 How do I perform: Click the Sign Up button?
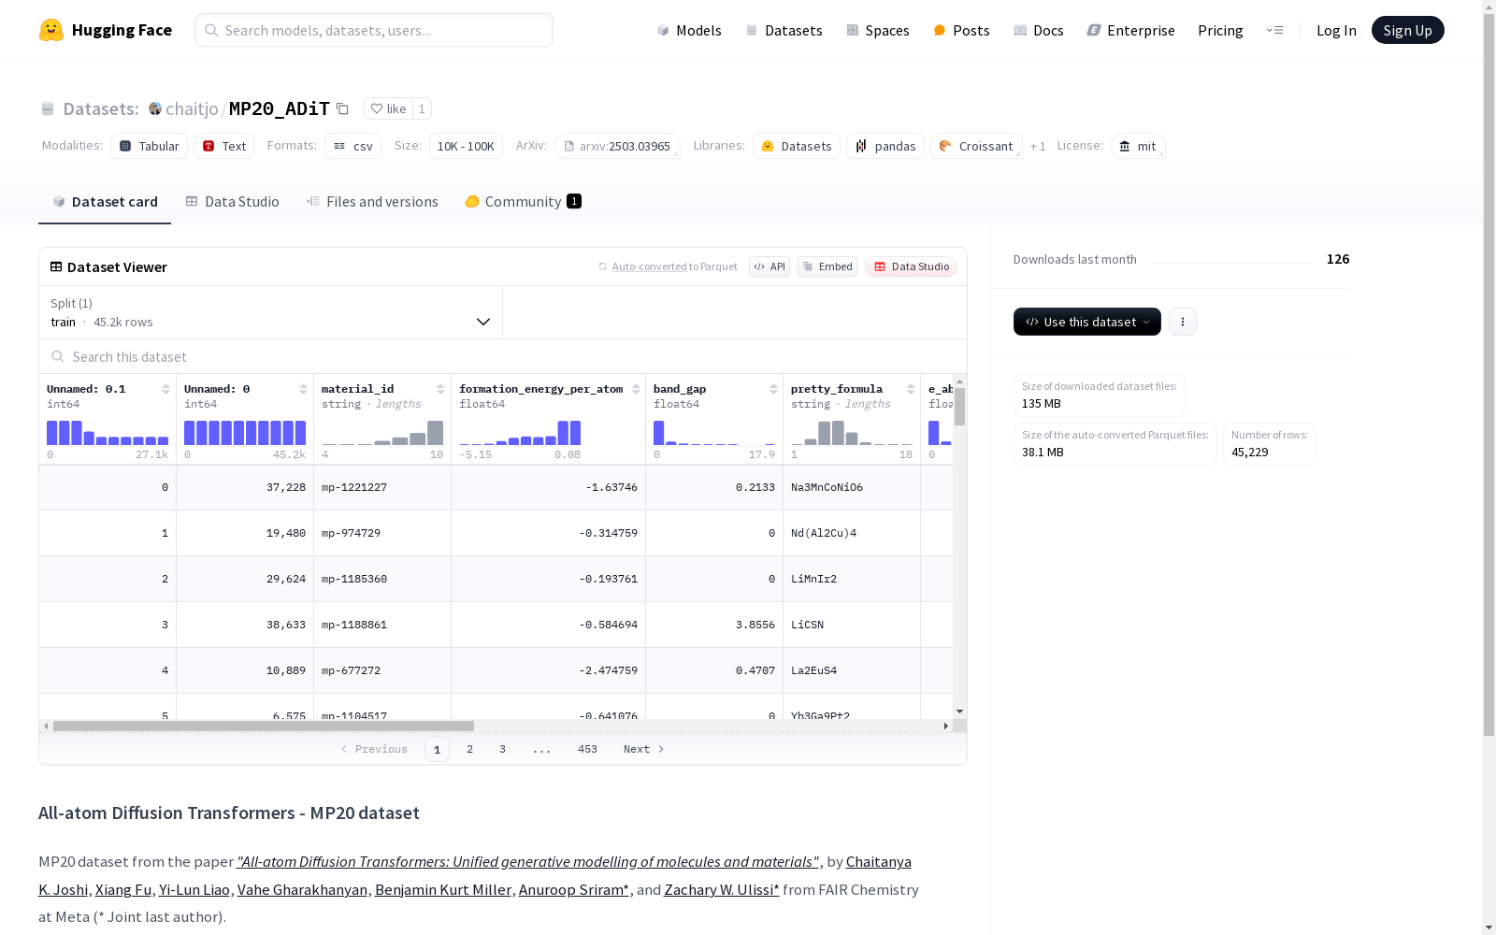point(1407,30)
